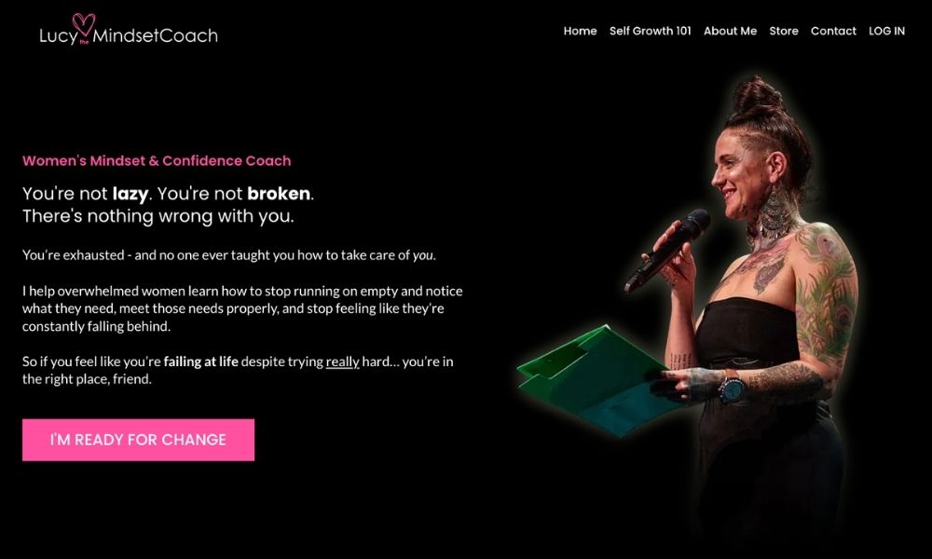Click the underlined word really
This screenshot has height=559, width=932.
coord(342,361)
